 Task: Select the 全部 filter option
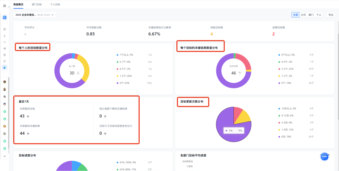click(x=295, y=15)
